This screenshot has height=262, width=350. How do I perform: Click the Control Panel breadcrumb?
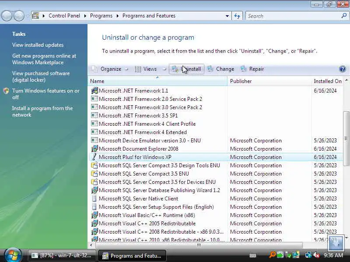click(64, 16)
